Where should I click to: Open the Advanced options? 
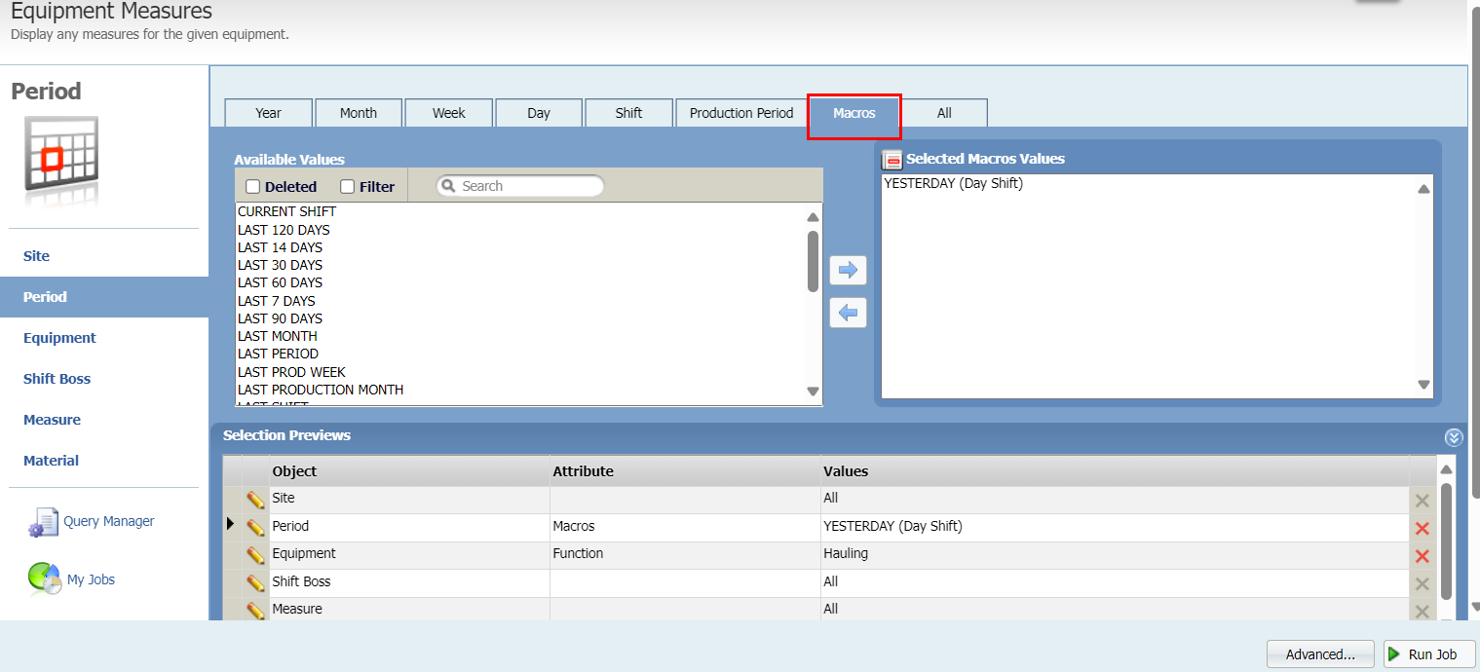coord(1320,653)
